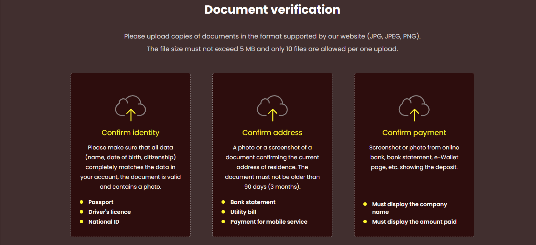536x245 pixels.
Task: Click the Confirm payment upload cloud icon
Action: click(x=414, y=106)
